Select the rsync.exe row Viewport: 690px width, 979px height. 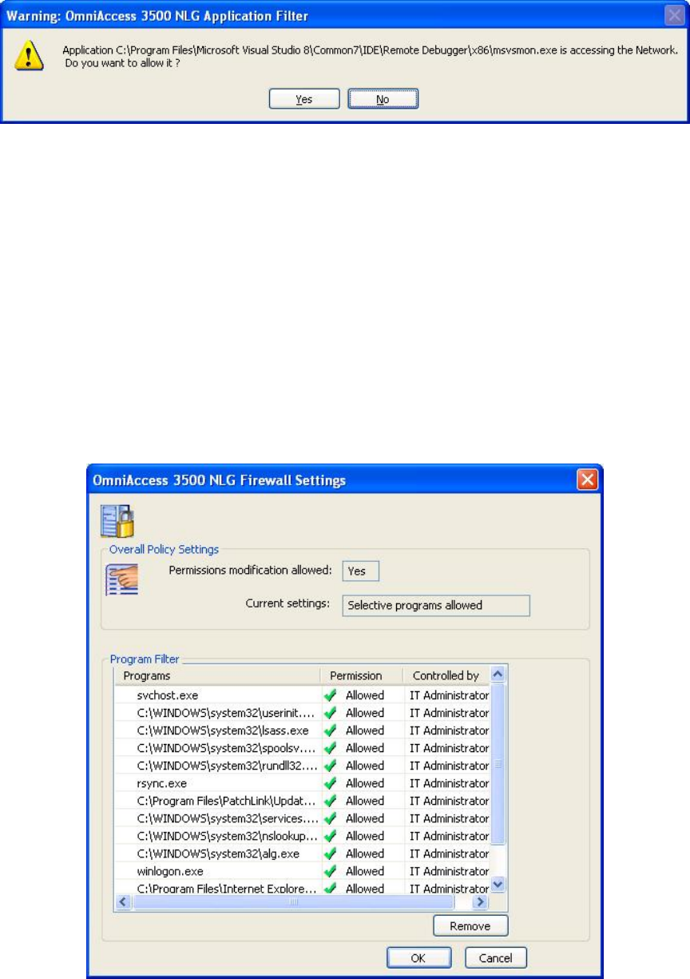click(x=302, y=783)
